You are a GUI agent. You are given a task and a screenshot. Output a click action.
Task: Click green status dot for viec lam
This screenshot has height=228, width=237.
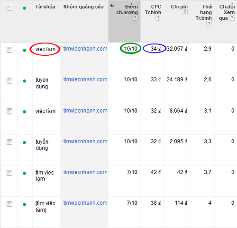click(24, 50)
